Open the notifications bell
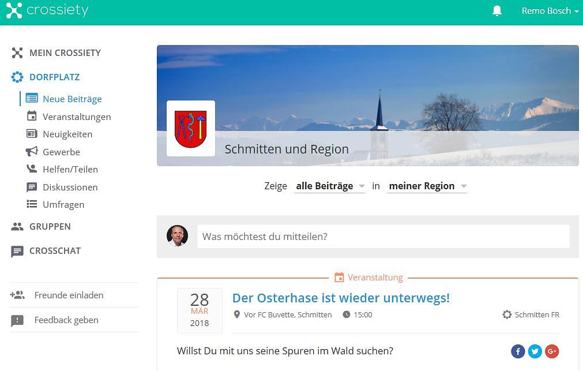 (x=497, y=11)
